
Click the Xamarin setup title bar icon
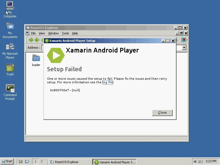[x=46, y=41]
